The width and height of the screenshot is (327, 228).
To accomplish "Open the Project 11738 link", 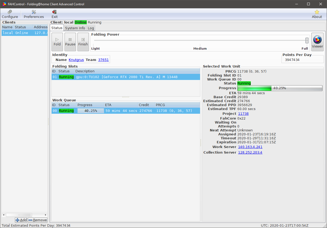I will 243,114.
